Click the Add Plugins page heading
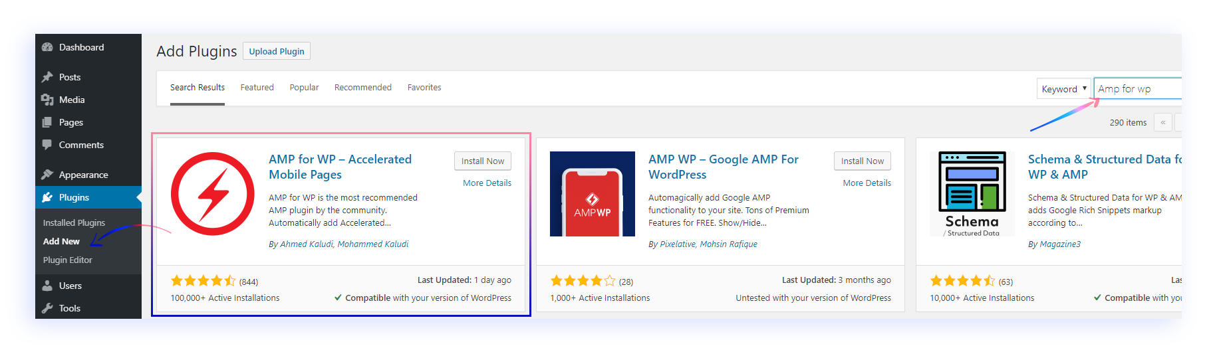 tap(197, 51)
